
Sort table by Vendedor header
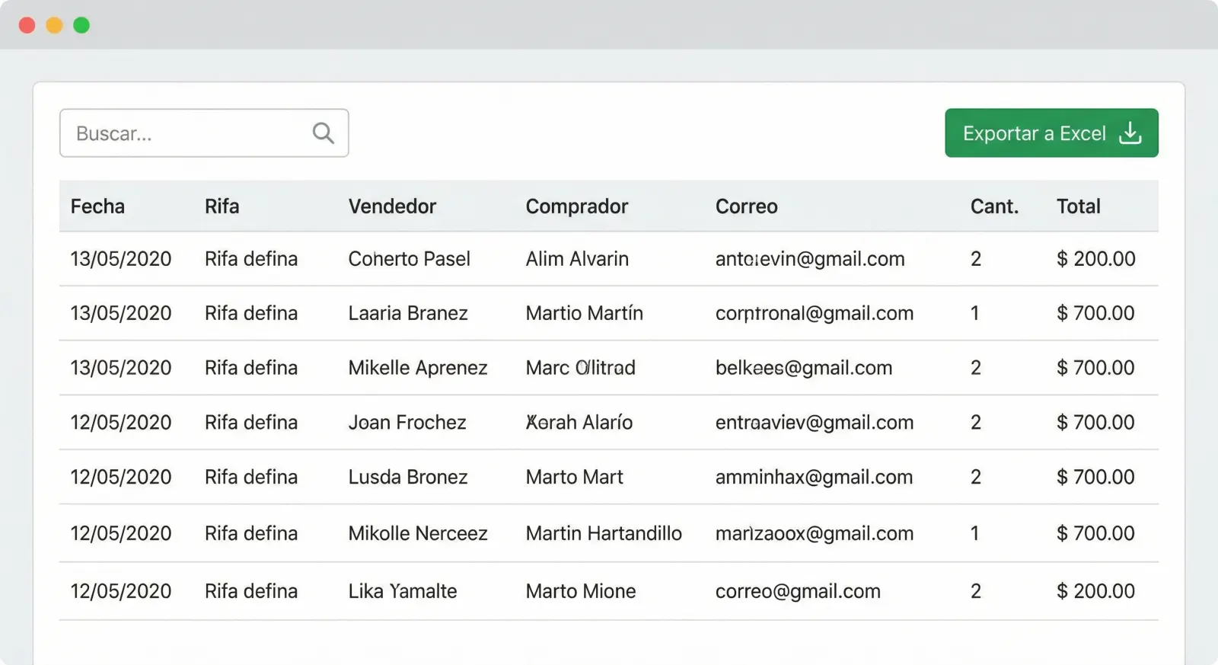[x=392, y=206]
